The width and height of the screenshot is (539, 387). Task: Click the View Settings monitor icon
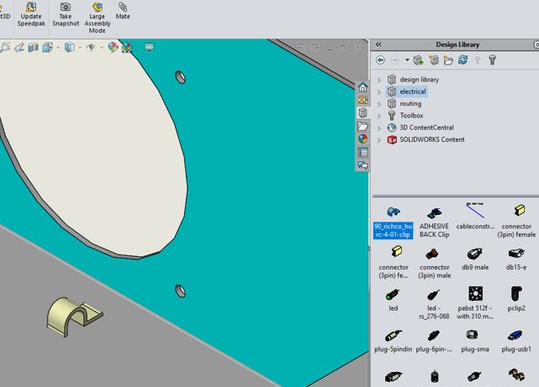[149, 47]
